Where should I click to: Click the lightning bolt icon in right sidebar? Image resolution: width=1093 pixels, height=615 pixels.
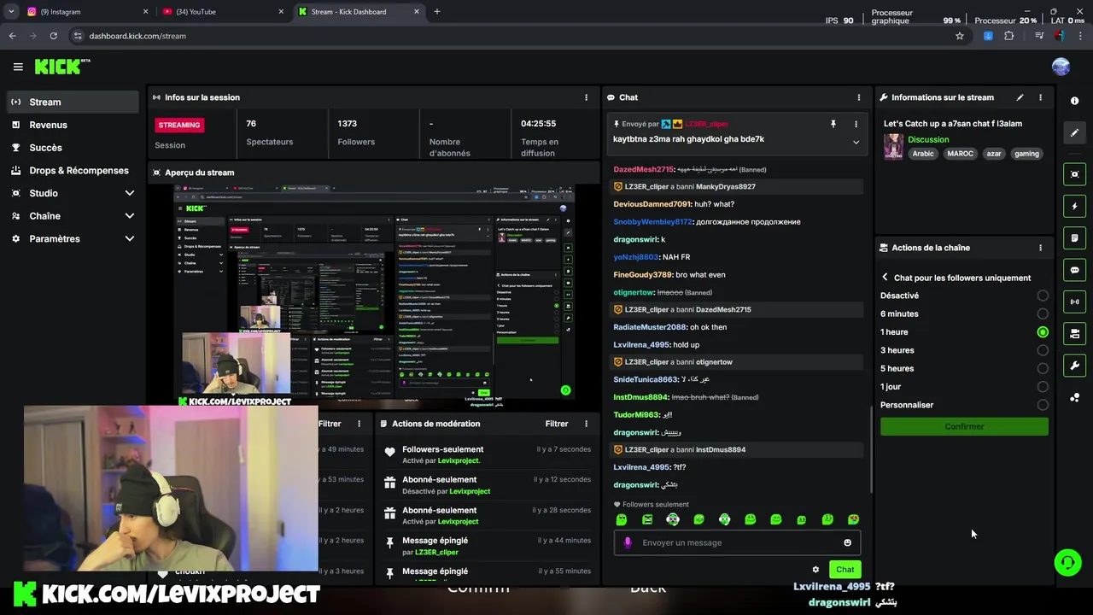pos(1074,206)
